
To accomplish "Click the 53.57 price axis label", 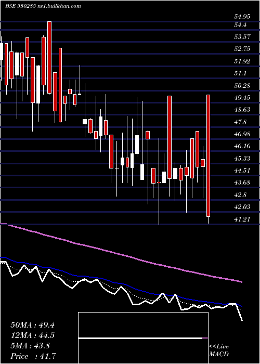I will (x=242, y=37).
